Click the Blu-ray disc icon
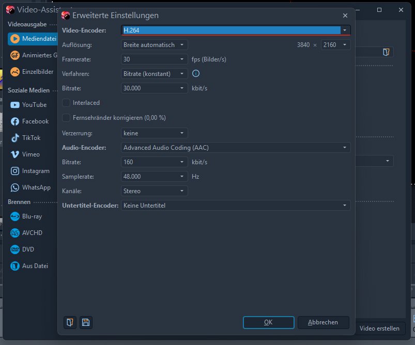The height and width of the screenshot is (345, 415). click(x=15, y=216)
